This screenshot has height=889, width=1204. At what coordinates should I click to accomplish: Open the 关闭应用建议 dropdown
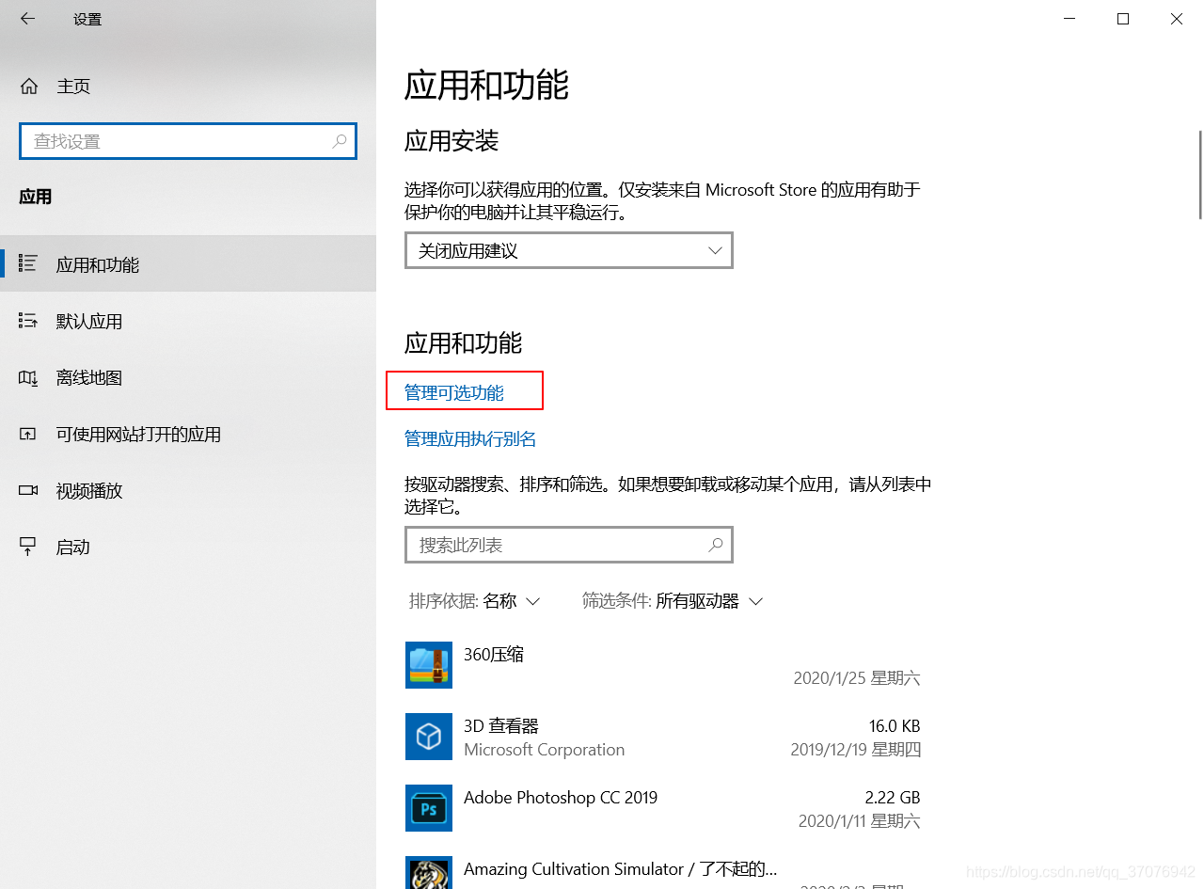point(569,250)
